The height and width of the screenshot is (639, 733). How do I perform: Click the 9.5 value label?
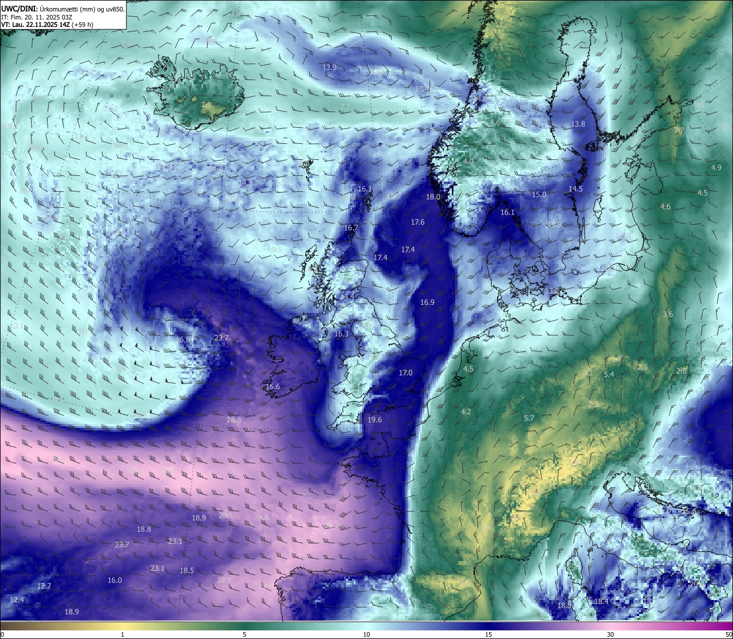(277, 249)
